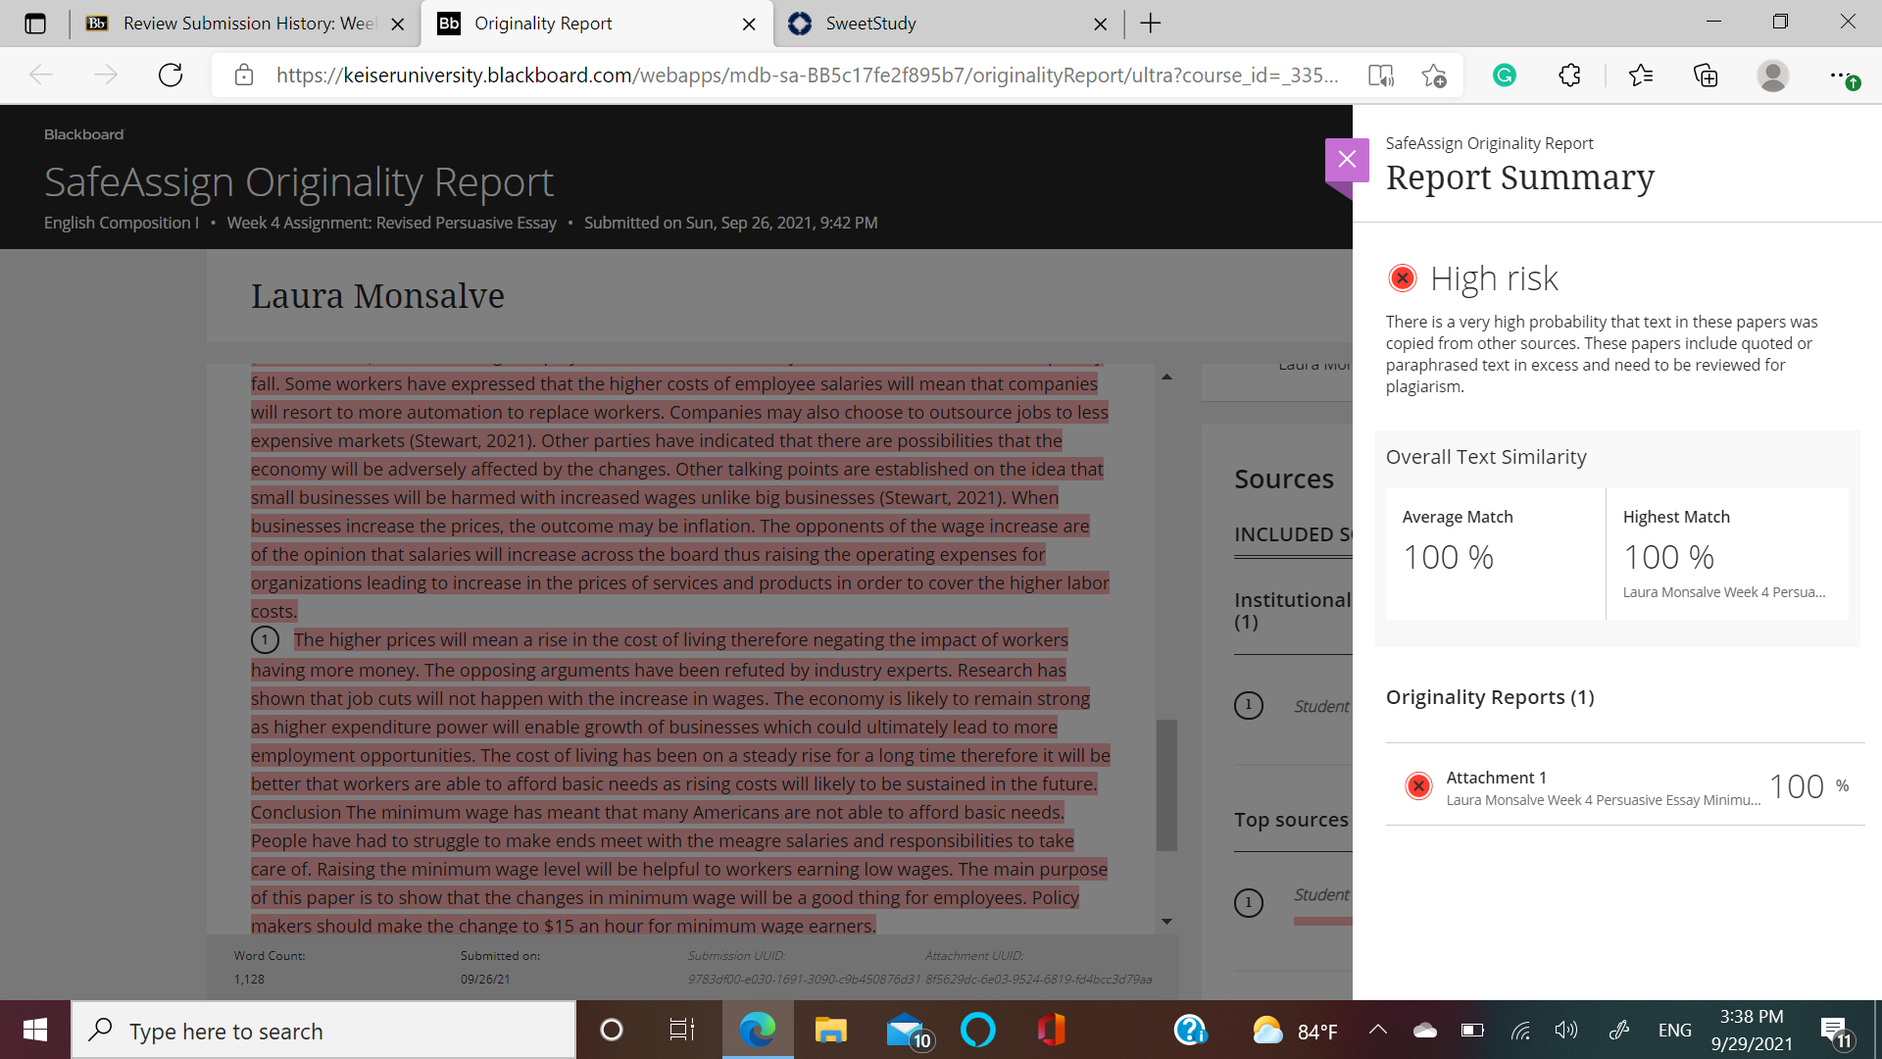Close the Review Submission History tab

(398, 25)
